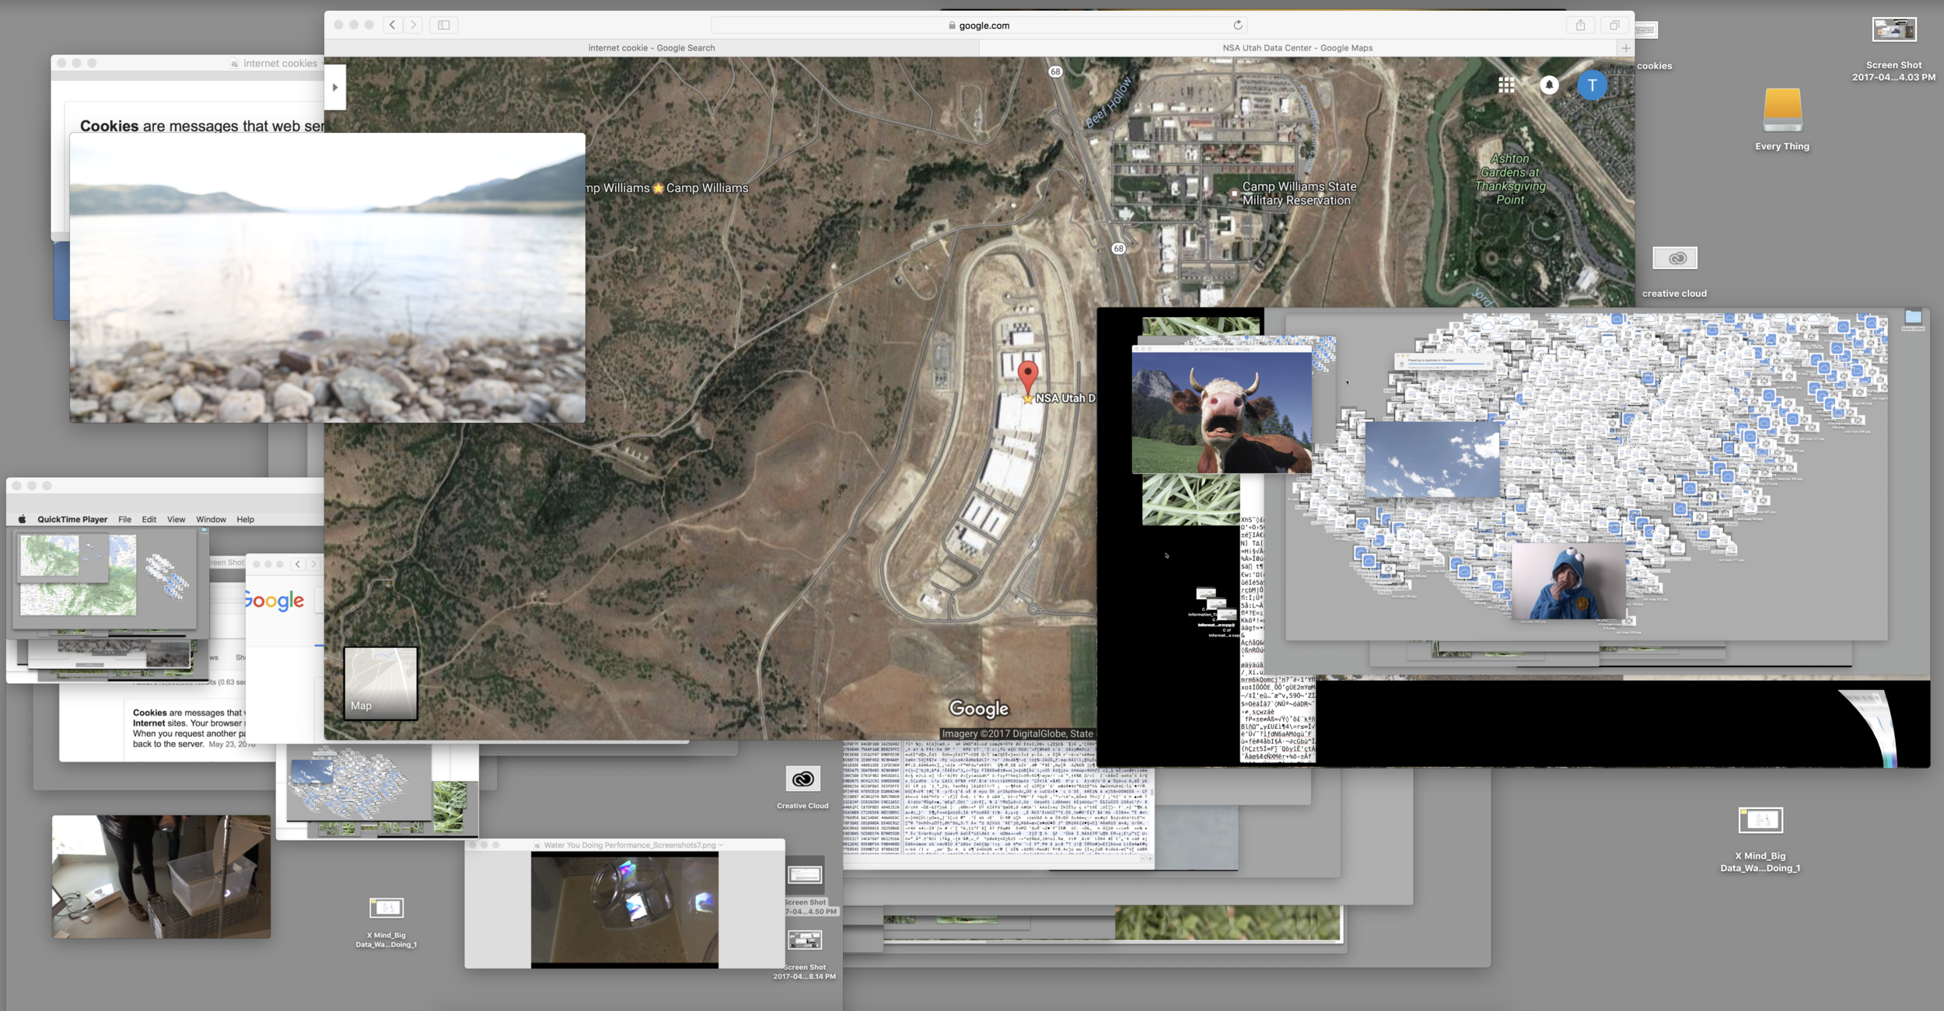Click the red location pin on map
The image size is (1944, 1011).
(1028, 378)
